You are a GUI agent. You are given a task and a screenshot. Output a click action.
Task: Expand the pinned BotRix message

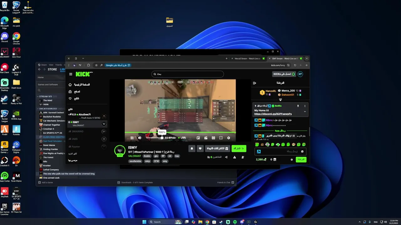305,112
